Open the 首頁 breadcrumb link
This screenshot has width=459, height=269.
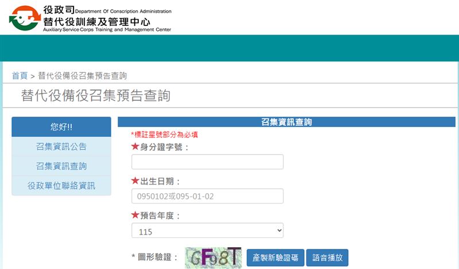20,76
